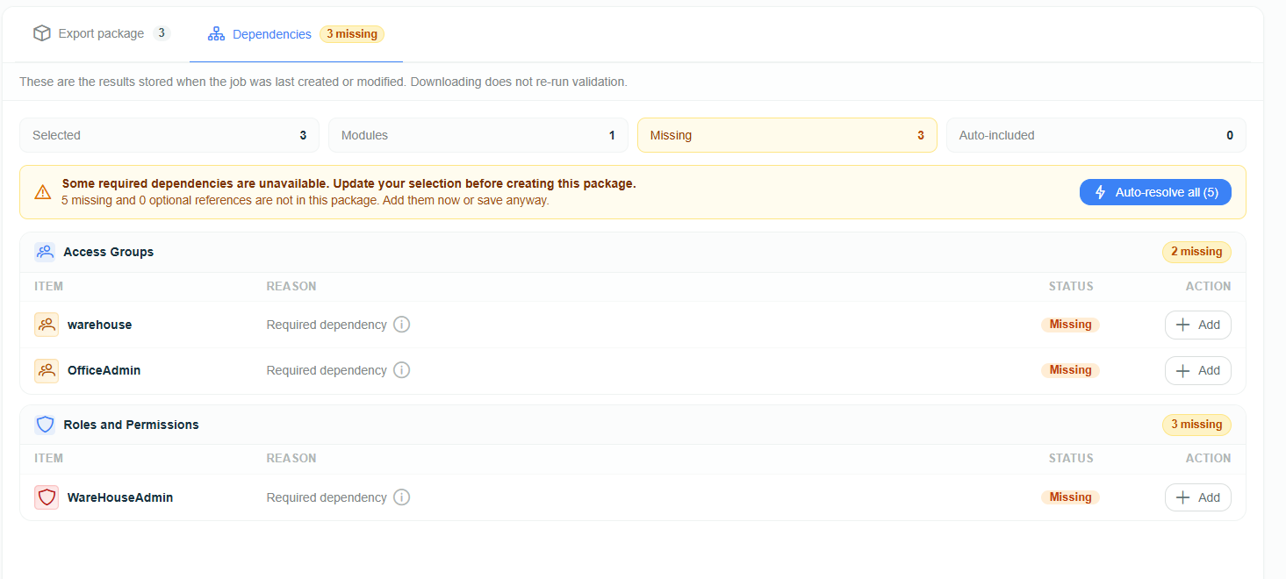Add the warehouse access group

(x=1198, y=325)
